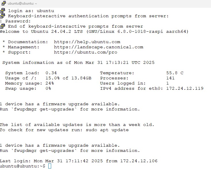
Task: Click the IPv4 address 172.24.12.119
Action: [x=185, y=88]
